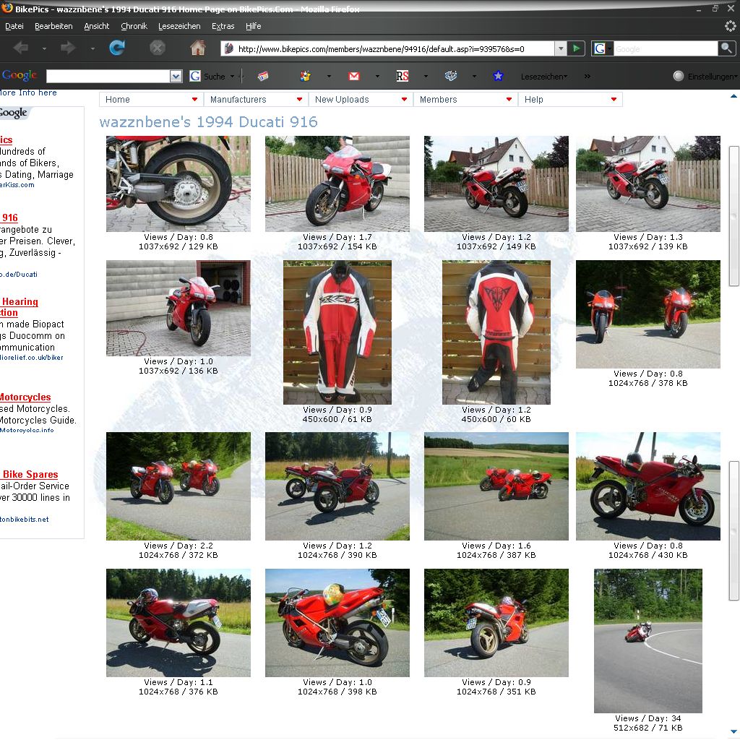Click the site favicon in the address bar
This screenshot has height=740, width=740.
tap(229, 48)
